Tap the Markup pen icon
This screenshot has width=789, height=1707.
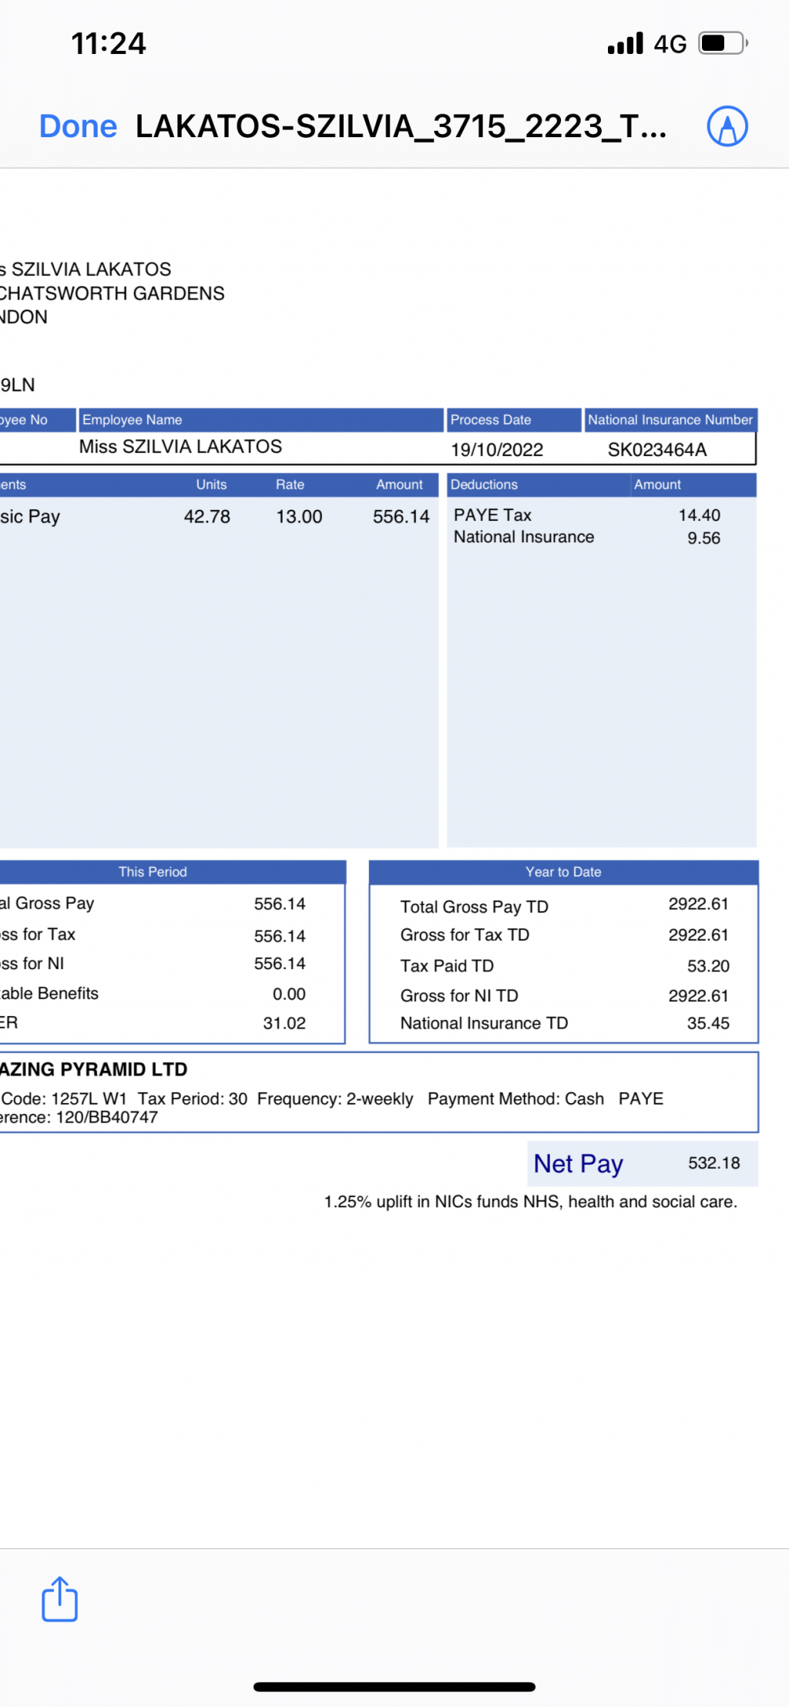[727, 126]
